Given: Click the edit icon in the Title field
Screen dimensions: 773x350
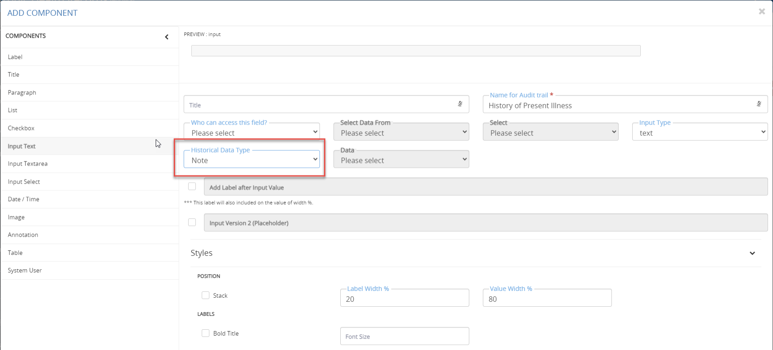Looking at the screenshot, I should coord(460,104).
